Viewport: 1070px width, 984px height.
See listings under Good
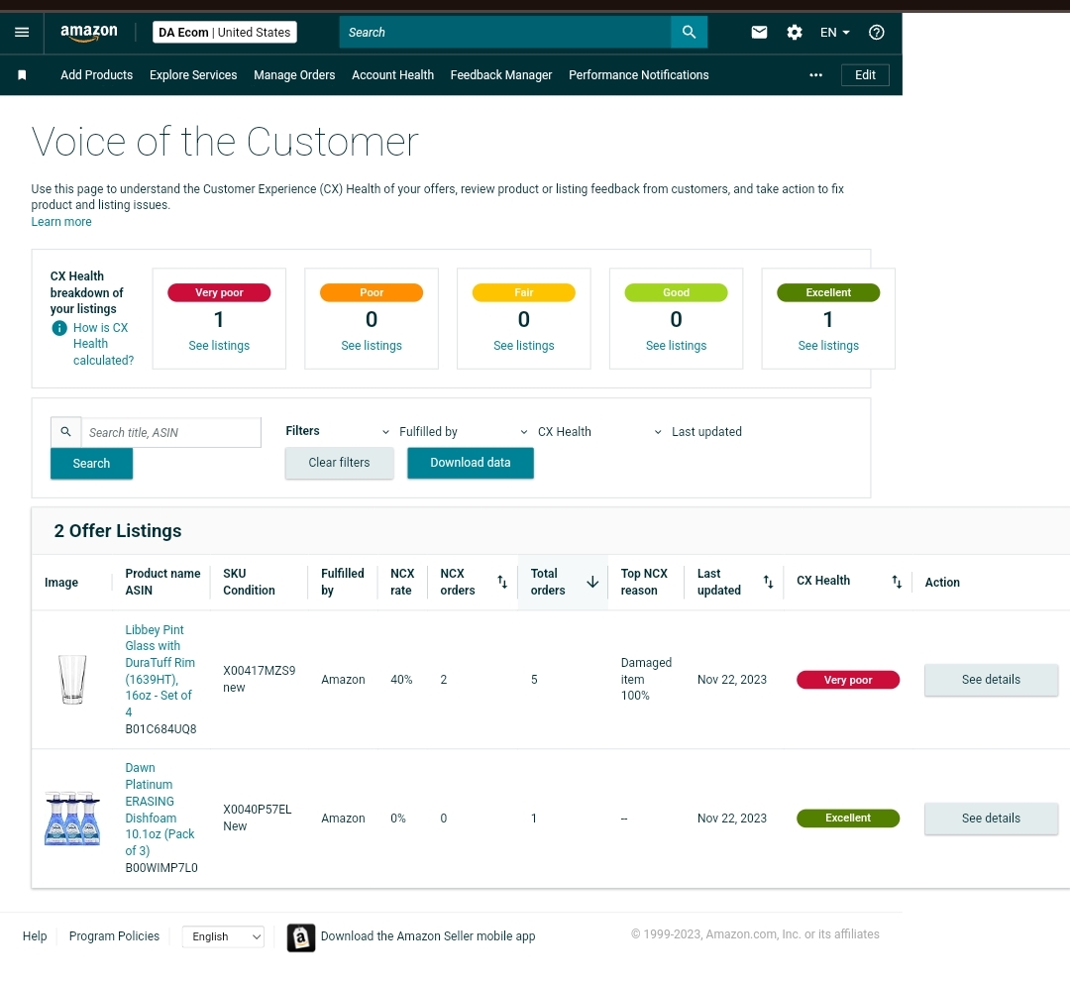point(676,346)
